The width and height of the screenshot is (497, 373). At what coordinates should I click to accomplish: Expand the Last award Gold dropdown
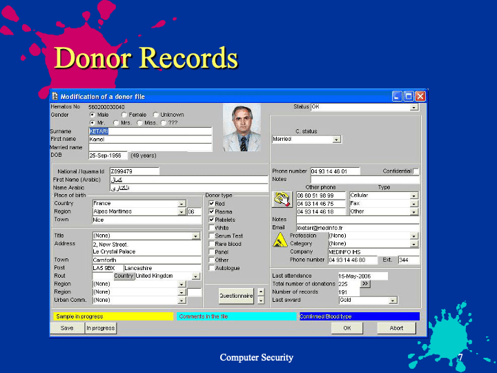point(393,300)
